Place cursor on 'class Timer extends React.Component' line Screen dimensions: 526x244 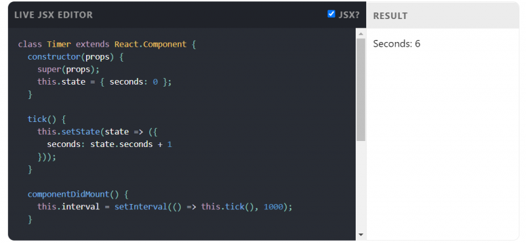coord(107,45)
